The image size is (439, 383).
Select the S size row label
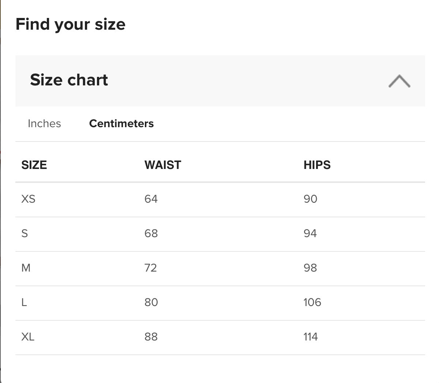click(x=25, y=233)
